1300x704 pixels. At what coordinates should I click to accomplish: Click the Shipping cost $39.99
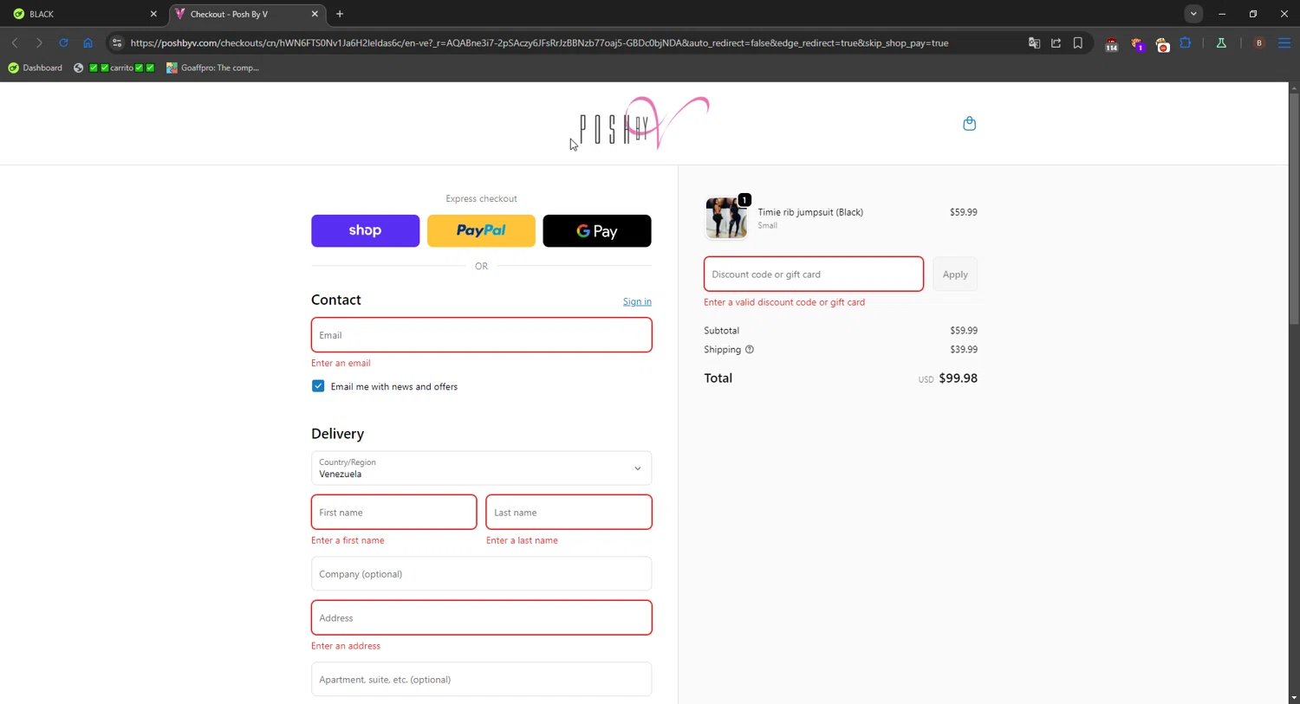tap(964, 350)
